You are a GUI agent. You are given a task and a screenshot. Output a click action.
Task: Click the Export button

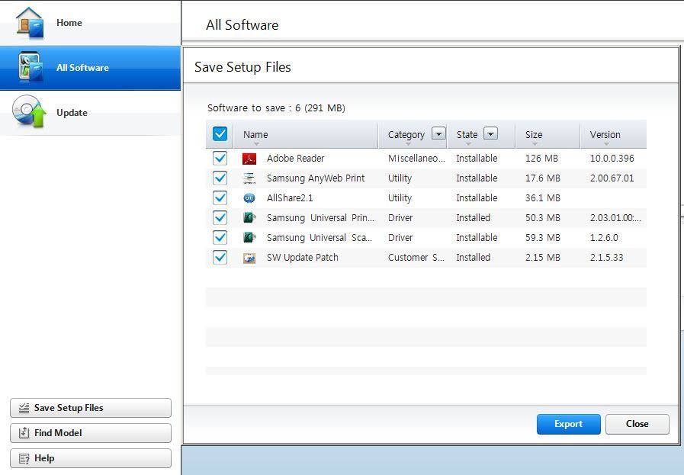point(568,424)
